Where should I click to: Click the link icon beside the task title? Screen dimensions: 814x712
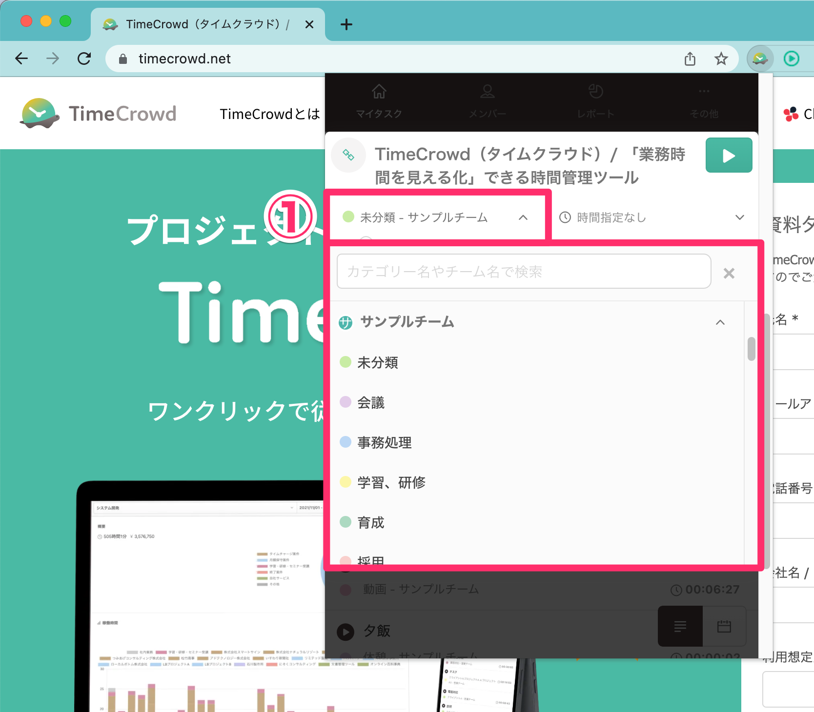coord(348,155)
